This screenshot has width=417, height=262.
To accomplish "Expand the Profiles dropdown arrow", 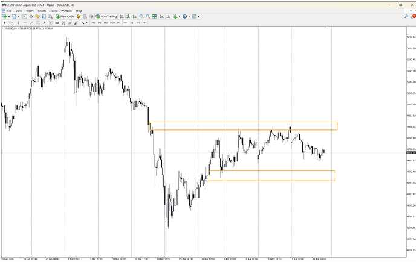I will point(18,16).
